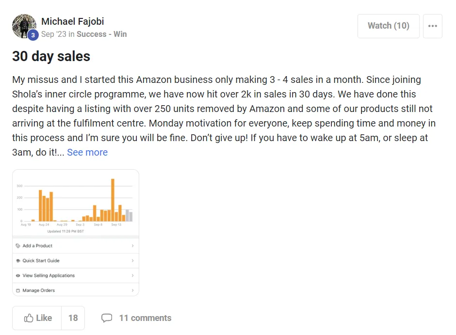Open the 11 comments link
The width and height of the screenshot is (456, 335).
pos(145,318)
